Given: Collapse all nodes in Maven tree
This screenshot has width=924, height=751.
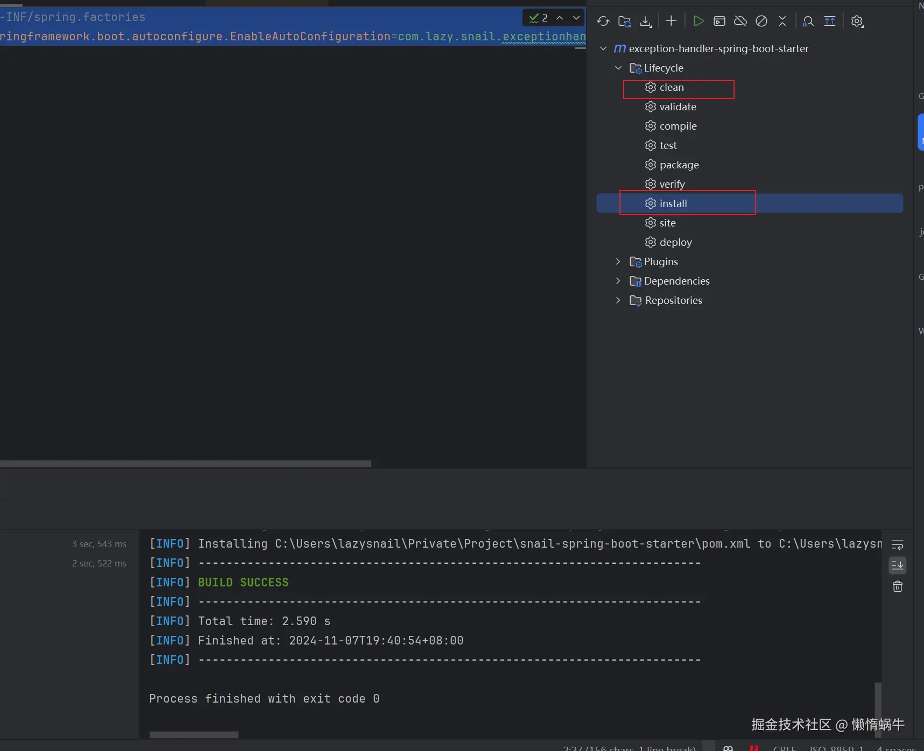Looking at the screenshot, I should (782, 21).
